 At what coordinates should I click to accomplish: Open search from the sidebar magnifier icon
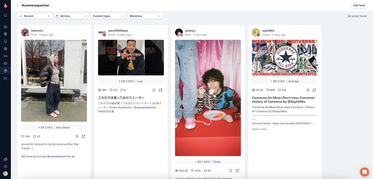(6, 15)
